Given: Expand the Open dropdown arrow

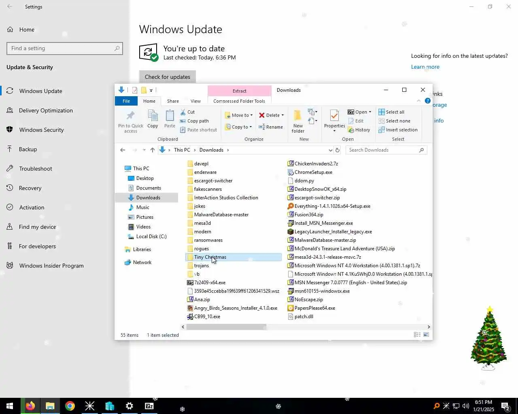Looking at the screenshot, I should point(370,112).
